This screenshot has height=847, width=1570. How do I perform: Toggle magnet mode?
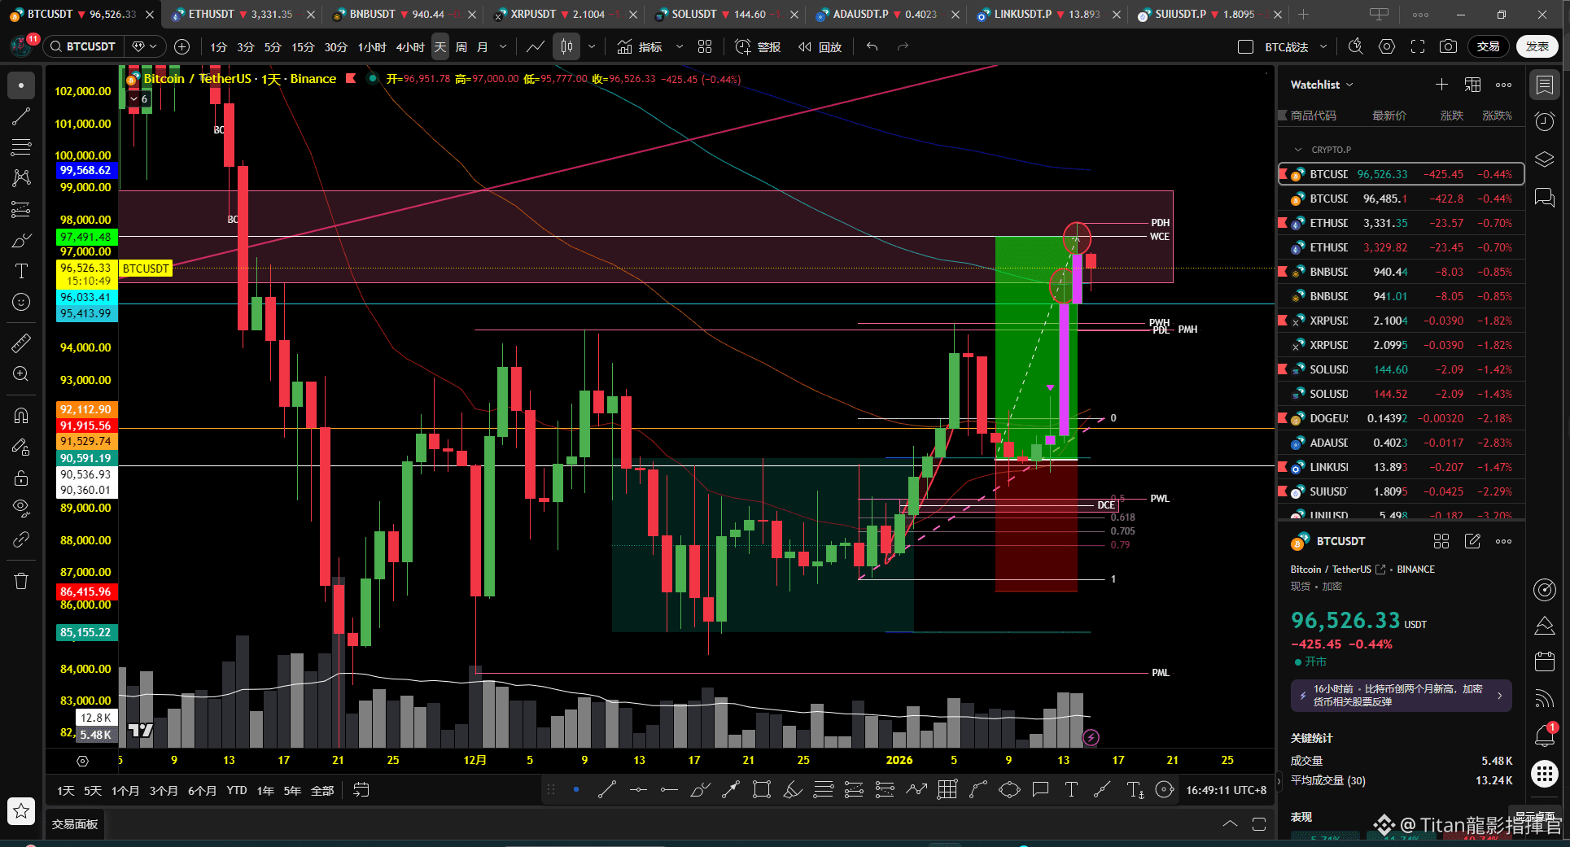21,416
